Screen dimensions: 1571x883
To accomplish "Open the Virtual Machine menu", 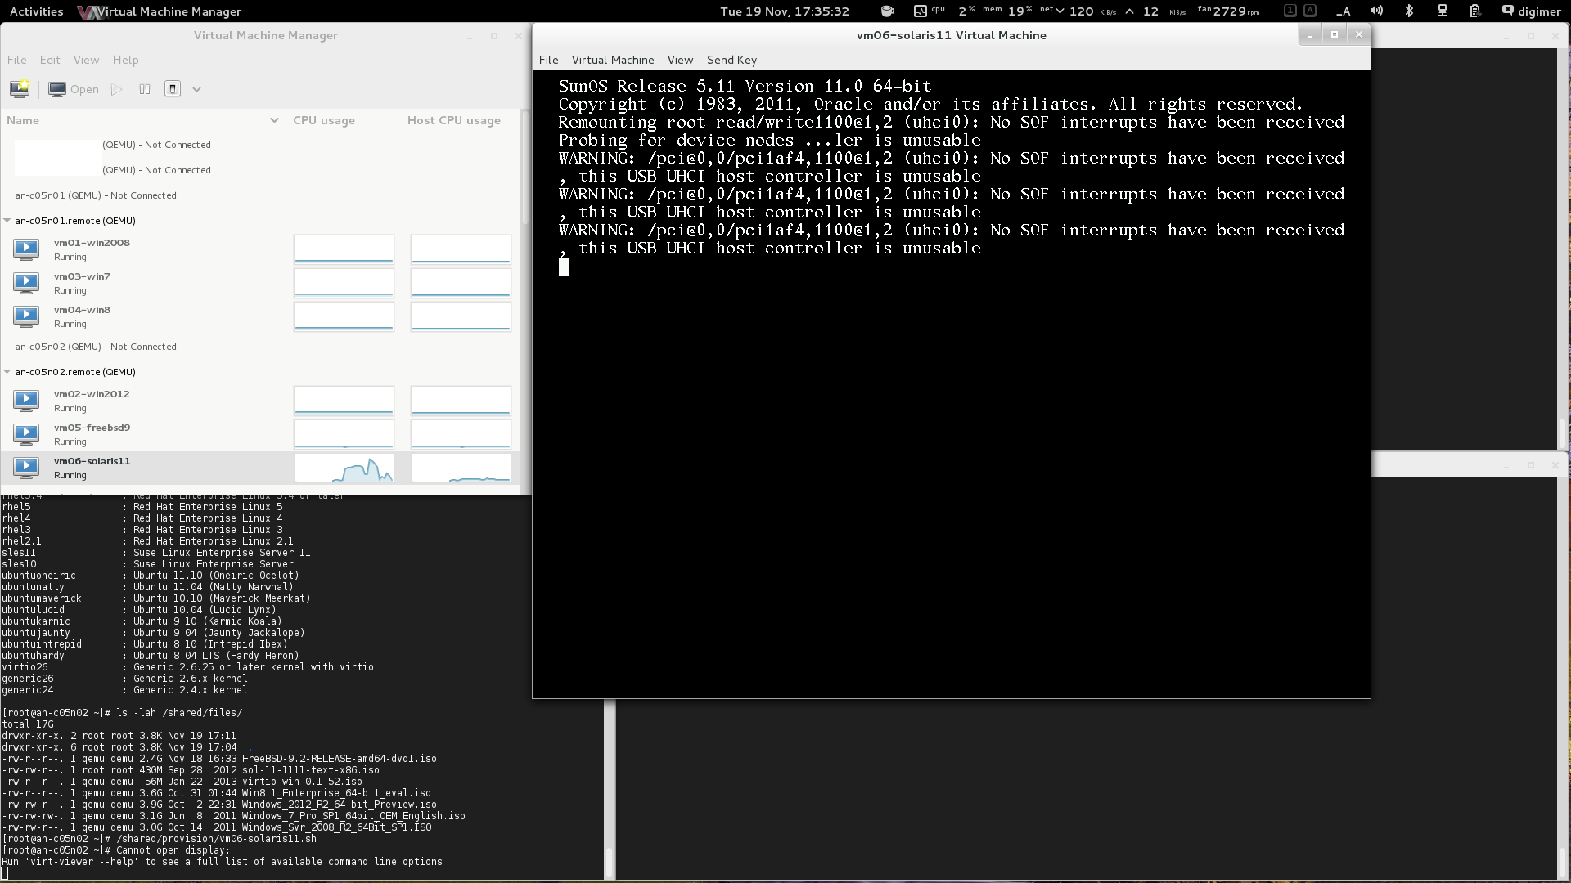I will click(612, 60).
